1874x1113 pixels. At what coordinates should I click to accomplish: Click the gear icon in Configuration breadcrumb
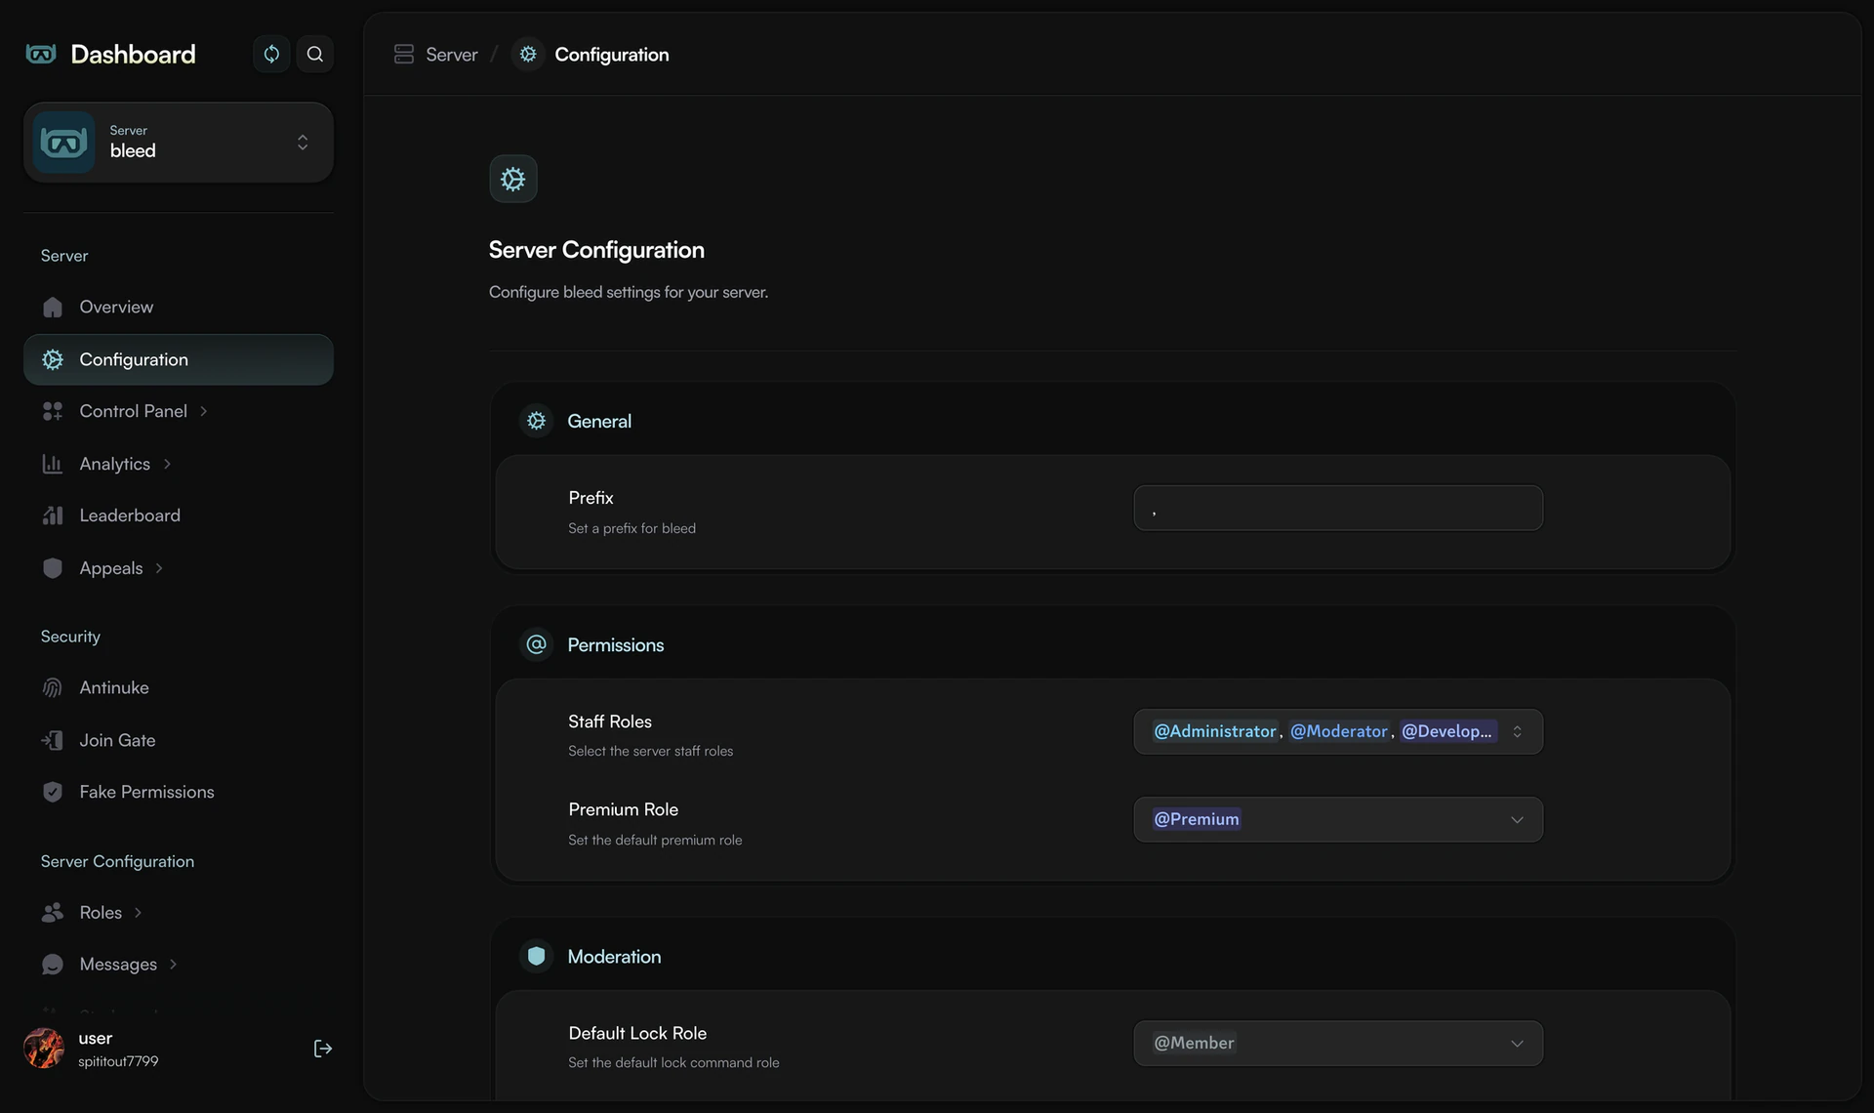[x=528, y=55]
